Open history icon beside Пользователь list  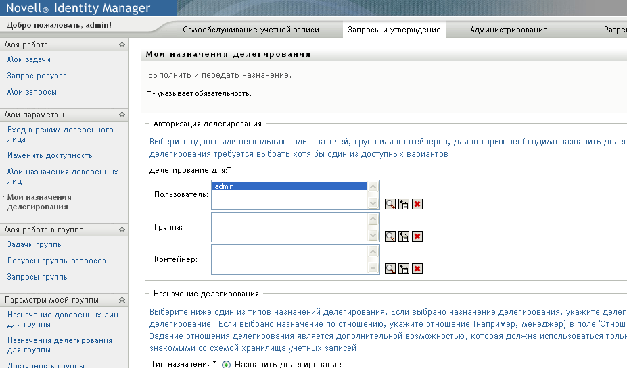[404, 204]
